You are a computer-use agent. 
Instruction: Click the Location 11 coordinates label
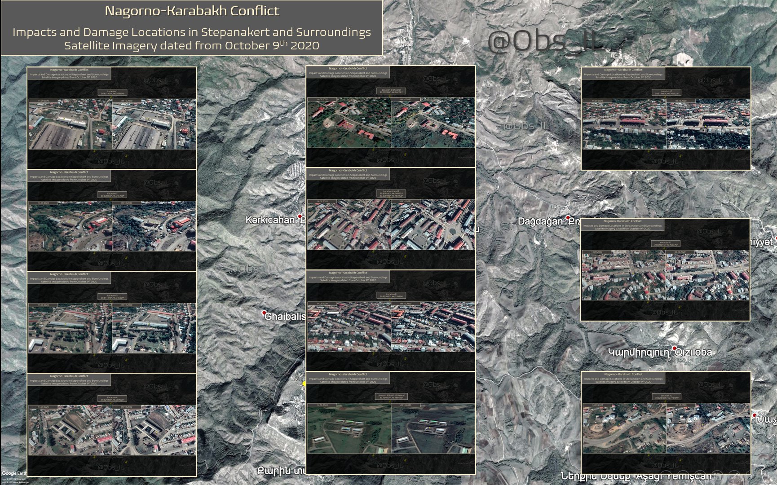[x=666, y=244]
